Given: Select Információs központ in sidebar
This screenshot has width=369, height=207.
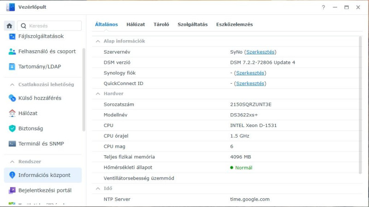Looking at the screenshot, I should coord(43,175).
